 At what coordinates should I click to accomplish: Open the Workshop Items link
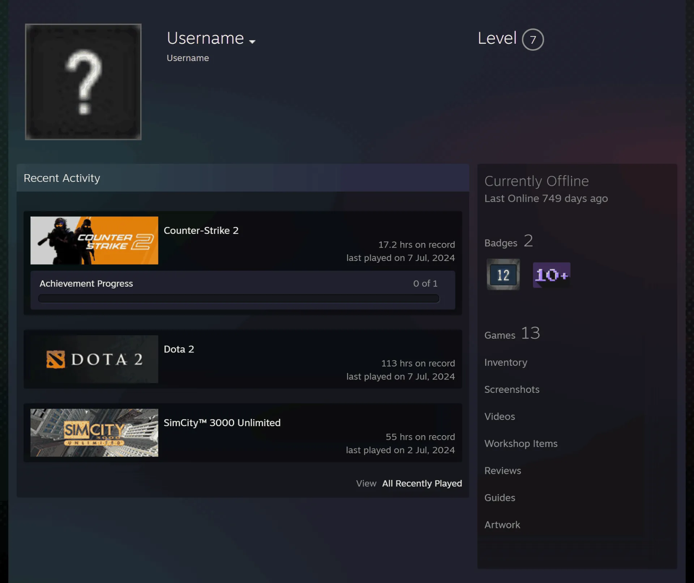(x=521, y=444)
